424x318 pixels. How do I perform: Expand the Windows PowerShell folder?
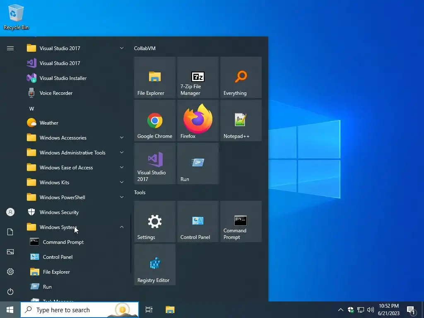[x=76, y=198]
